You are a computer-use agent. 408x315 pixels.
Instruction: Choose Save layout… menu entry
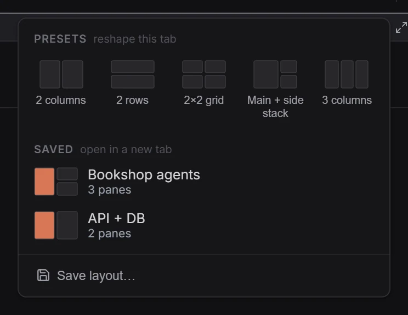(204, 275)
